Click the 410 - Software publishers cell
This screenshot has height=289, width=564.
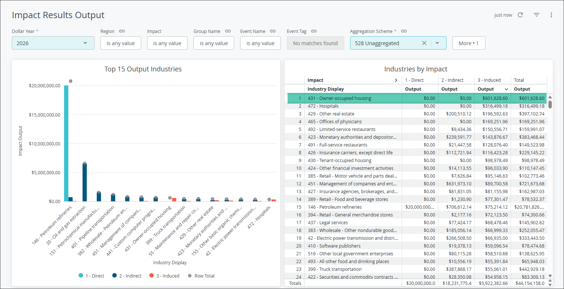(353, 246)
